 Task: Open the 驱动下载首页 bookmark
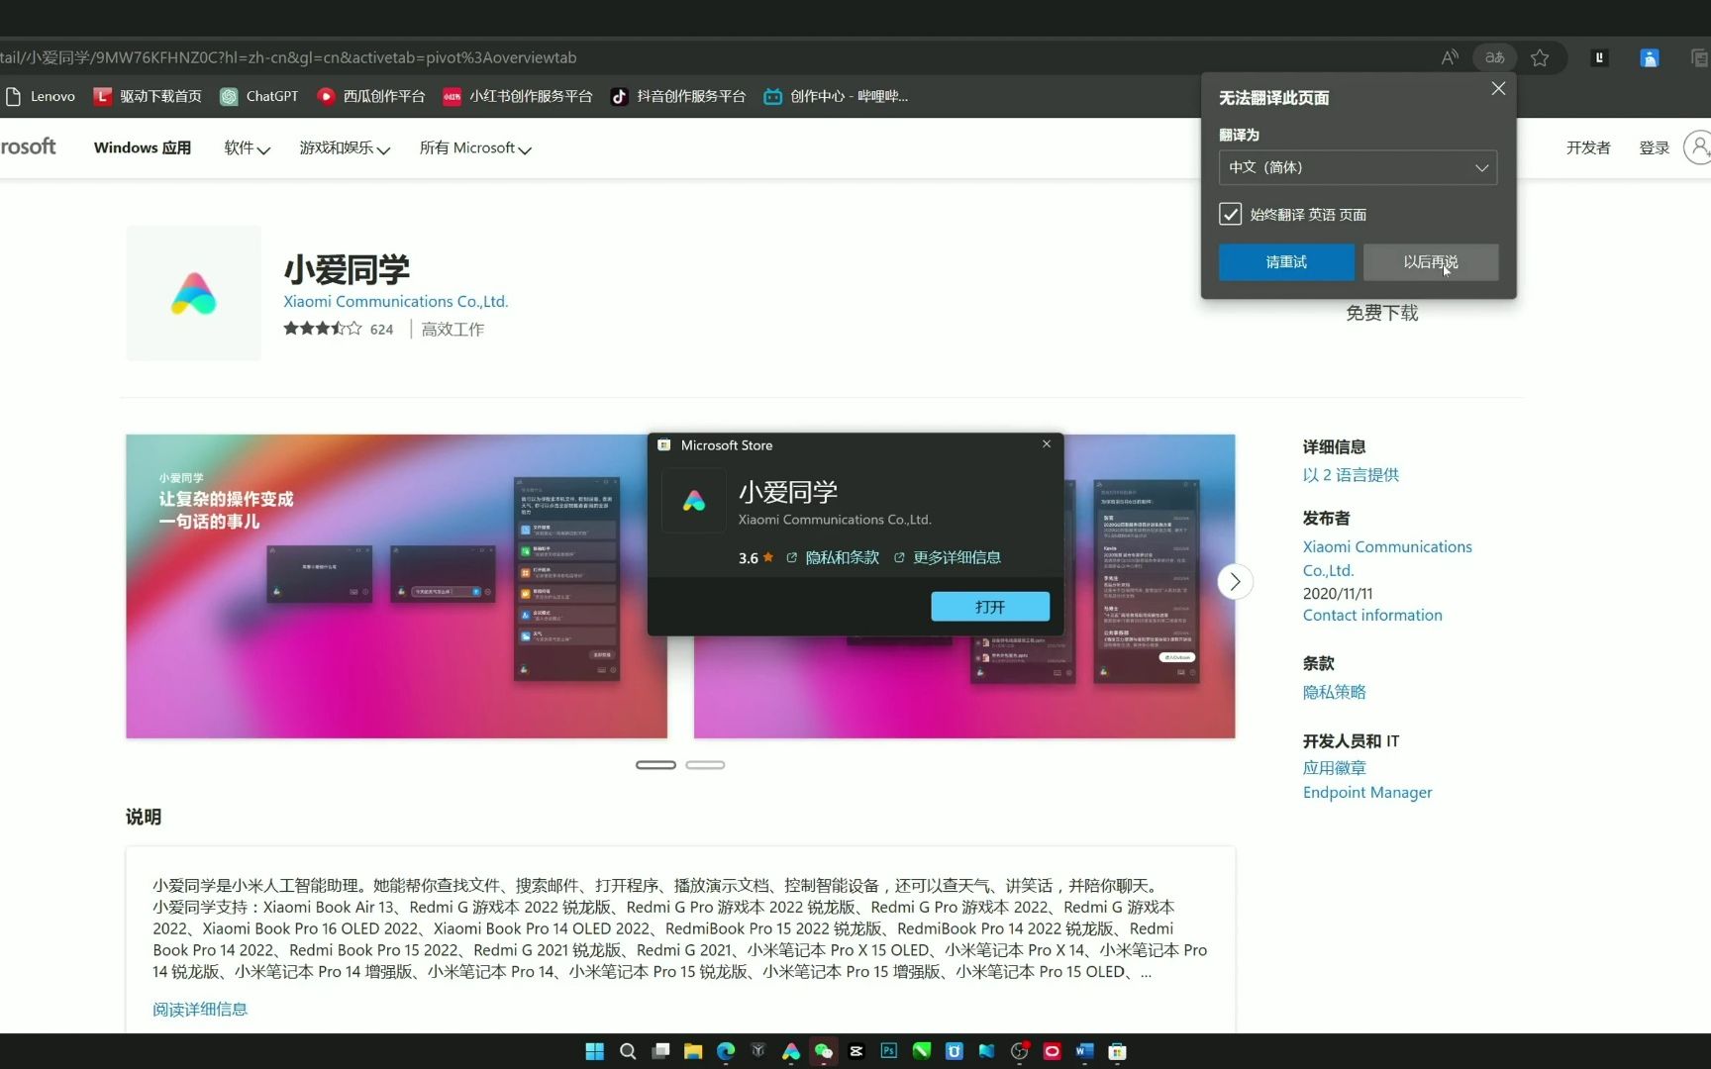[148, 96]
